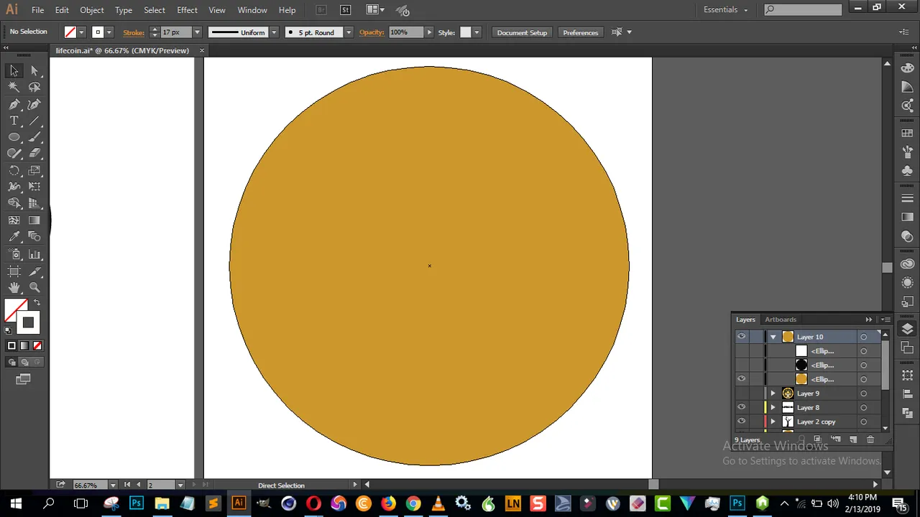The width and height of the screenshot is (920, 517).
Task: Open the Effect menu
Action: pos(187,10)
